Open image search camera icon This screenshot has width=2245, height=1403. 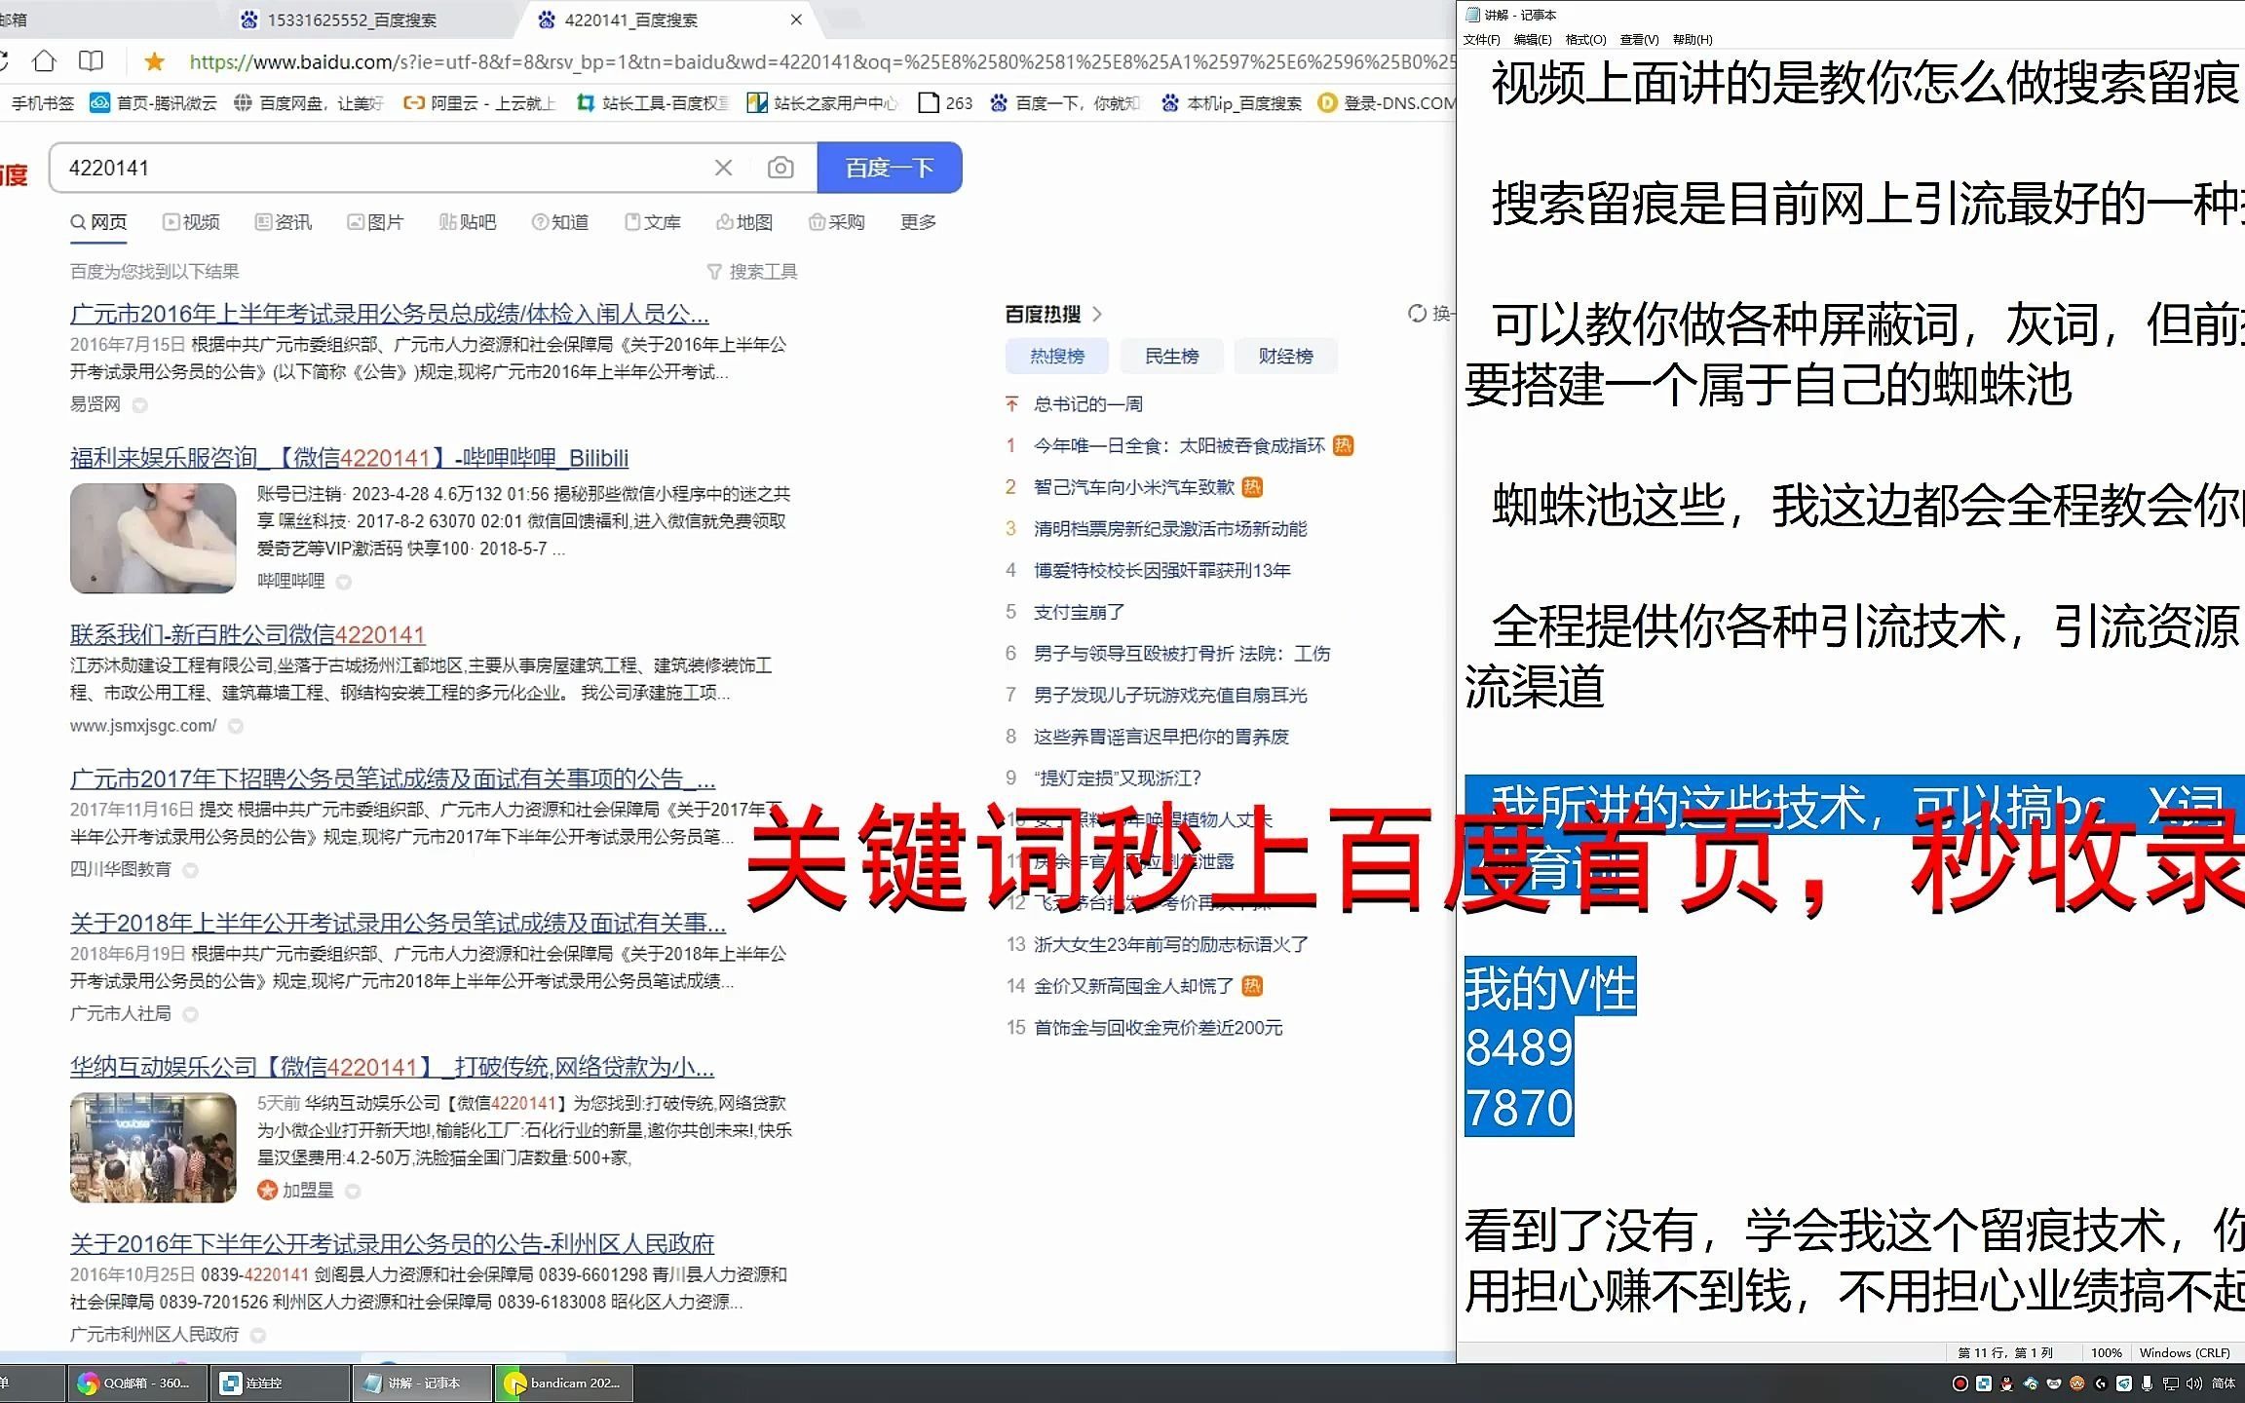coord(780,168)
